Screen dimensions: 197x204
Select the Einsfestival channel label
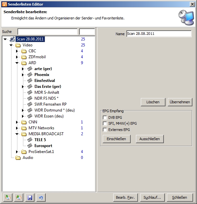tap(45, 81)
